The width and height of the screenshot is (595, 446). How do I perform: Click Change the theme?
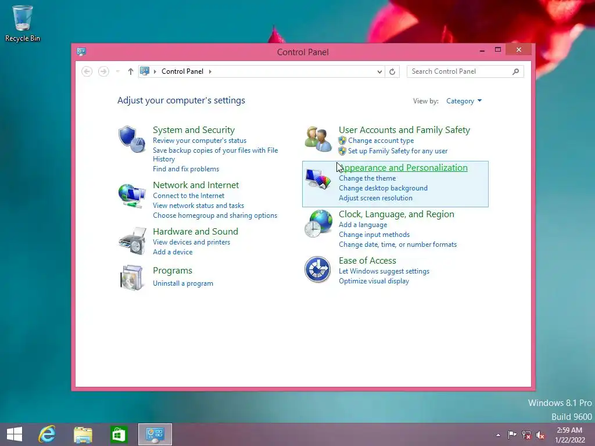point(367,178)
